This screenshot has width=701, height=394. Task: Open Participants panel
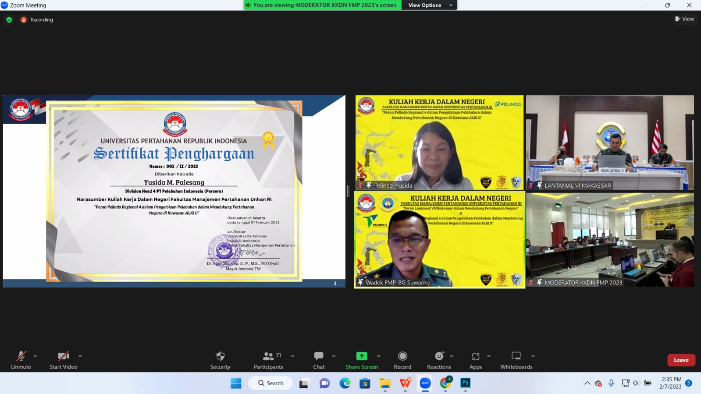268,360
